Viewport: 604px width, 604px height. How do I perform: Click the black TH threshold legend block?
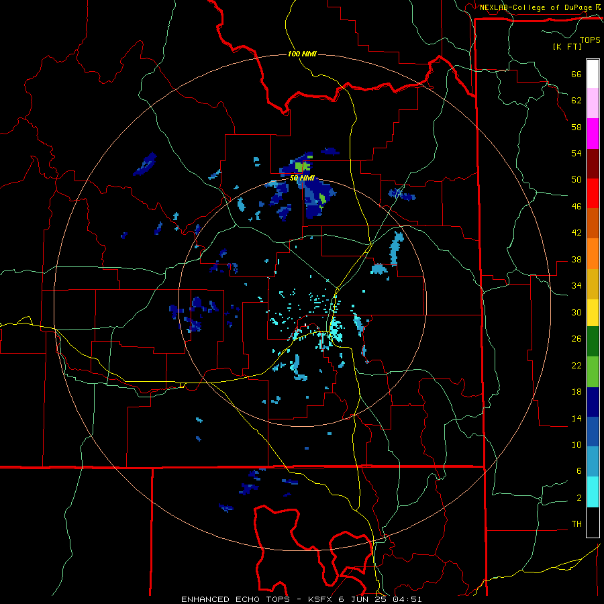tap(593, 522)
